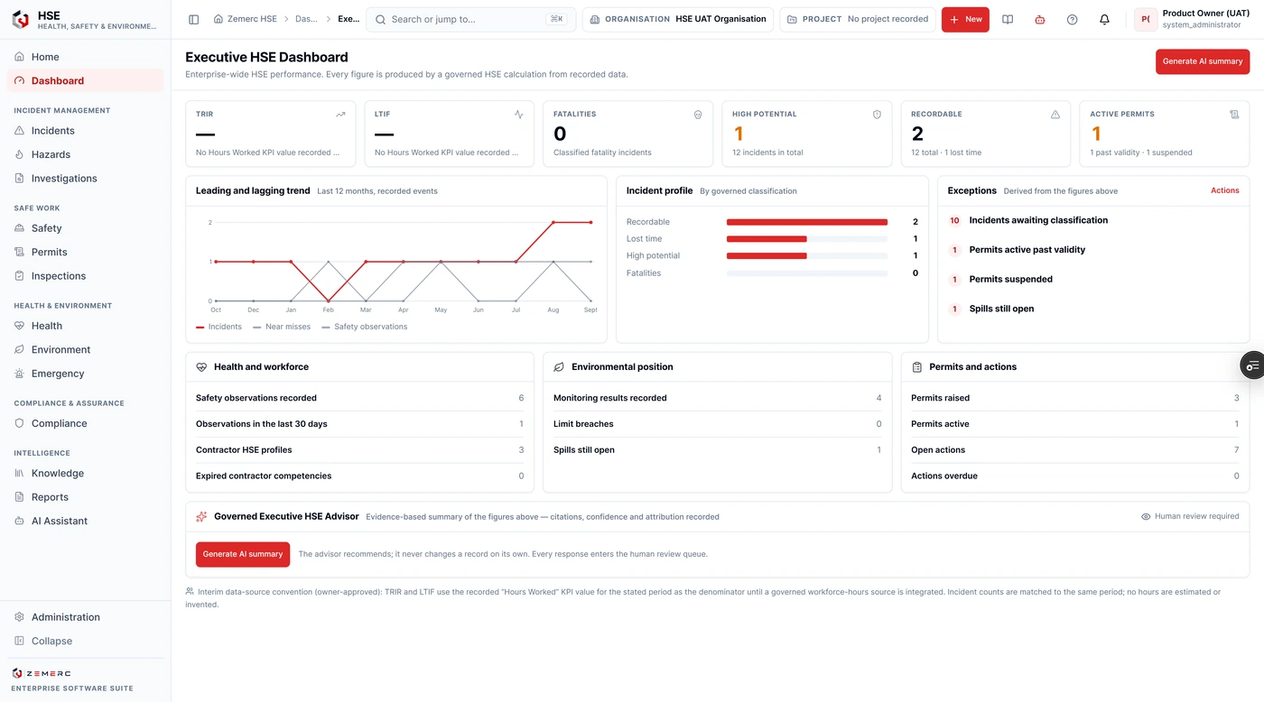Open the Project selector
The image size is (1264, 702).
858,19
